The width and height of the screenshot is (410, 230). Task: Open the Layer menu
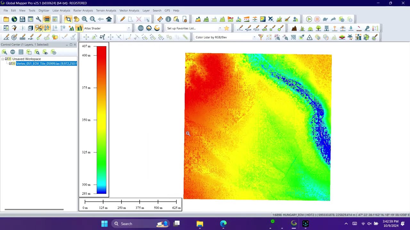click(x=146, y=11)
